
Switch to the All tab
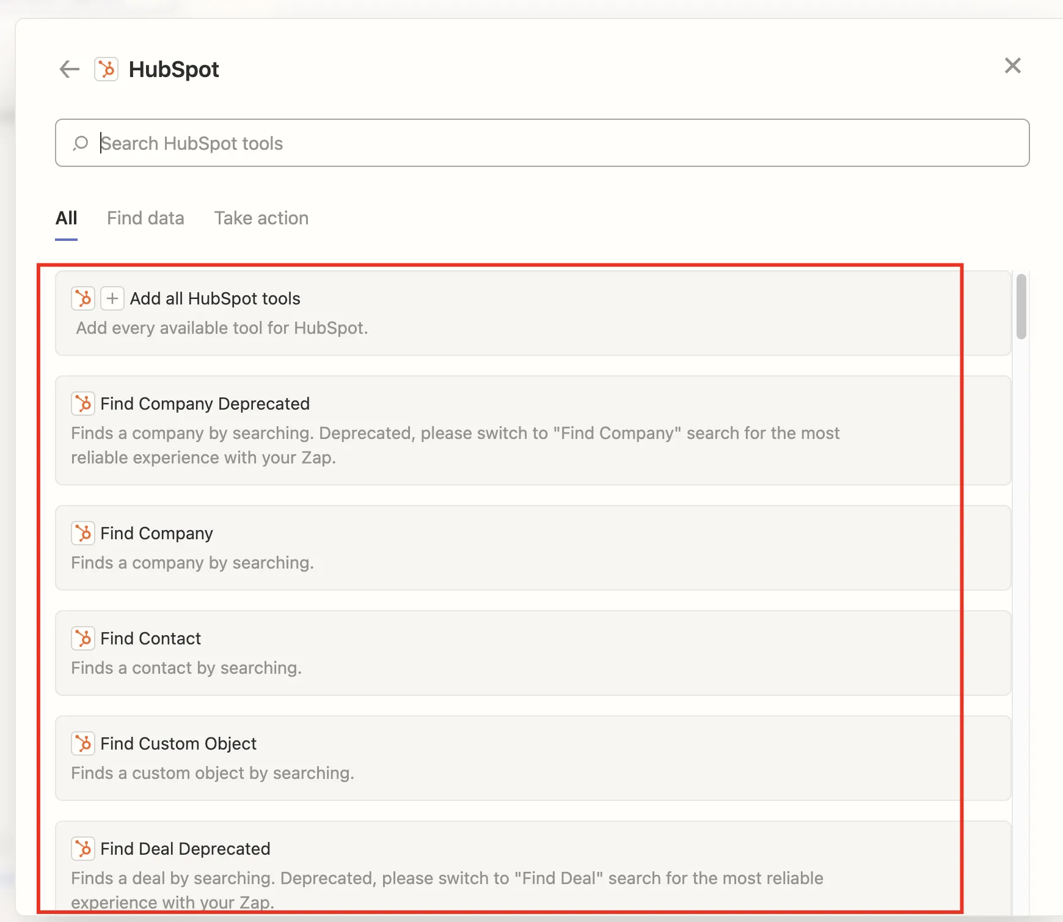click(x=66, y=218)
